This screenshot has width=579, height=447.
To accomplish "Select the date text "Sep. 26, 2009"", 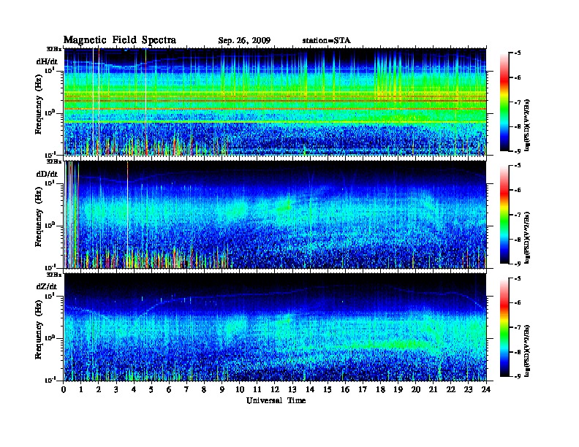I will (244, 40).
